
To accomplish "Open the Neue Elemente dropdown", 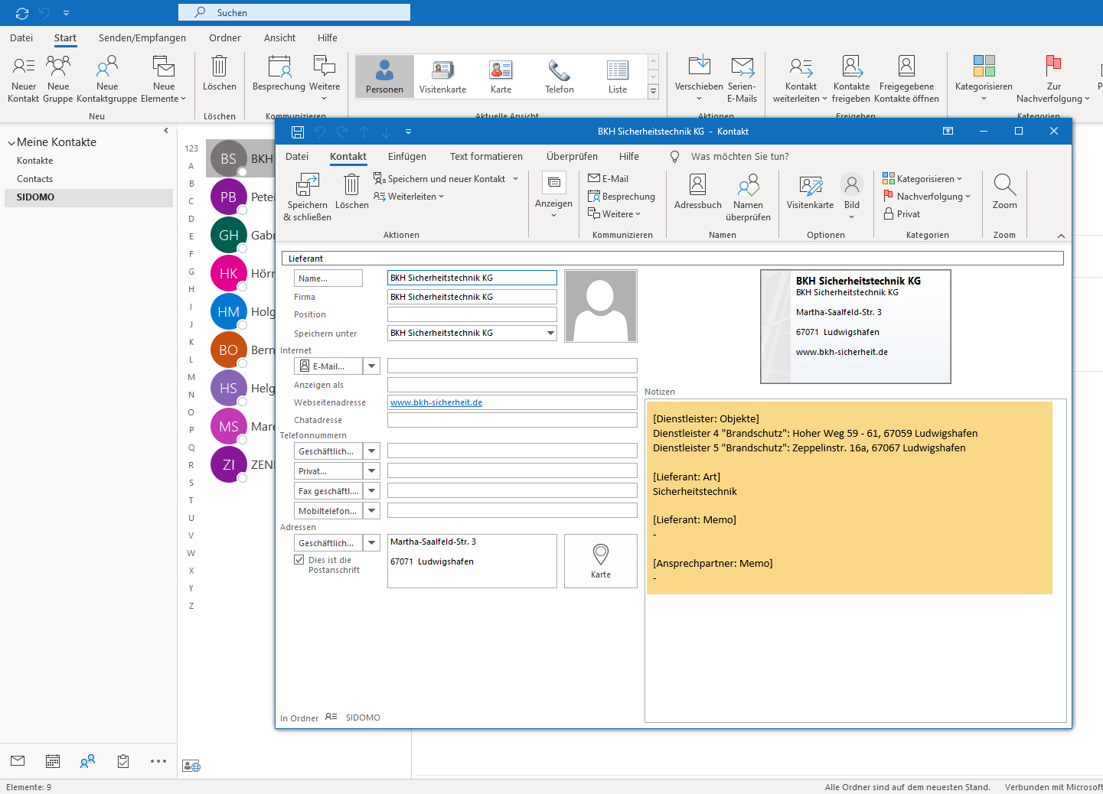I will click(164, 79).
